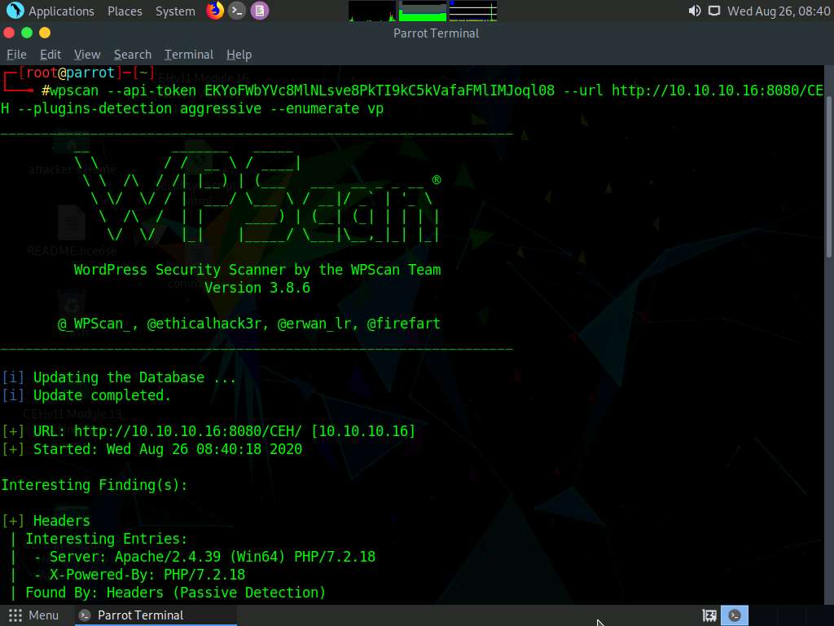Open the text editor launcher in top panel
834x626 pixels.
[x=257, y=11]
